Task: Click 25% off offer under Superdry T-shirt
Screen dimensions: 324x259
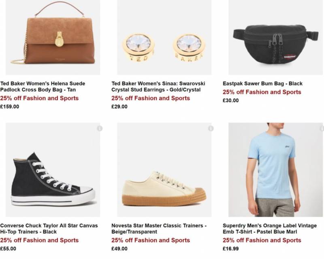Action: (262, 240)
